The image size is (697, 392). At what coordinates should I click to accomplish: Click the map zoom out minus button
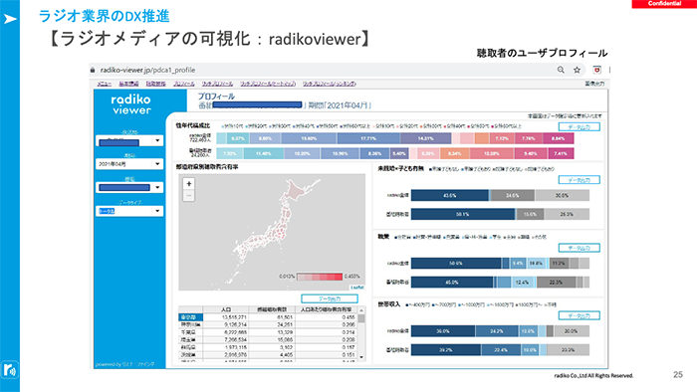point(189,195)
